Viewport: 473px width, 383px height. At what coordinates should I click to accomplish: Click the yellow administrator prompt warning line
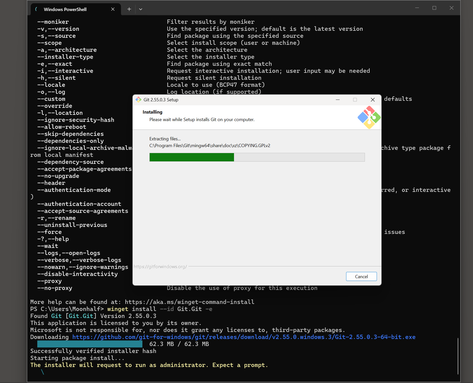[x=149, y=365]
